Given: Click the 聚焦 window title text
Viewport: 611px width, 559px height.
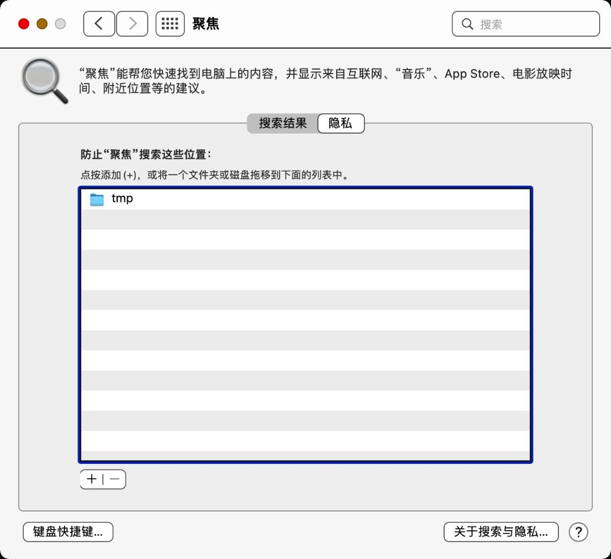Looking at the screenshot, I should (x=205, y=24).
